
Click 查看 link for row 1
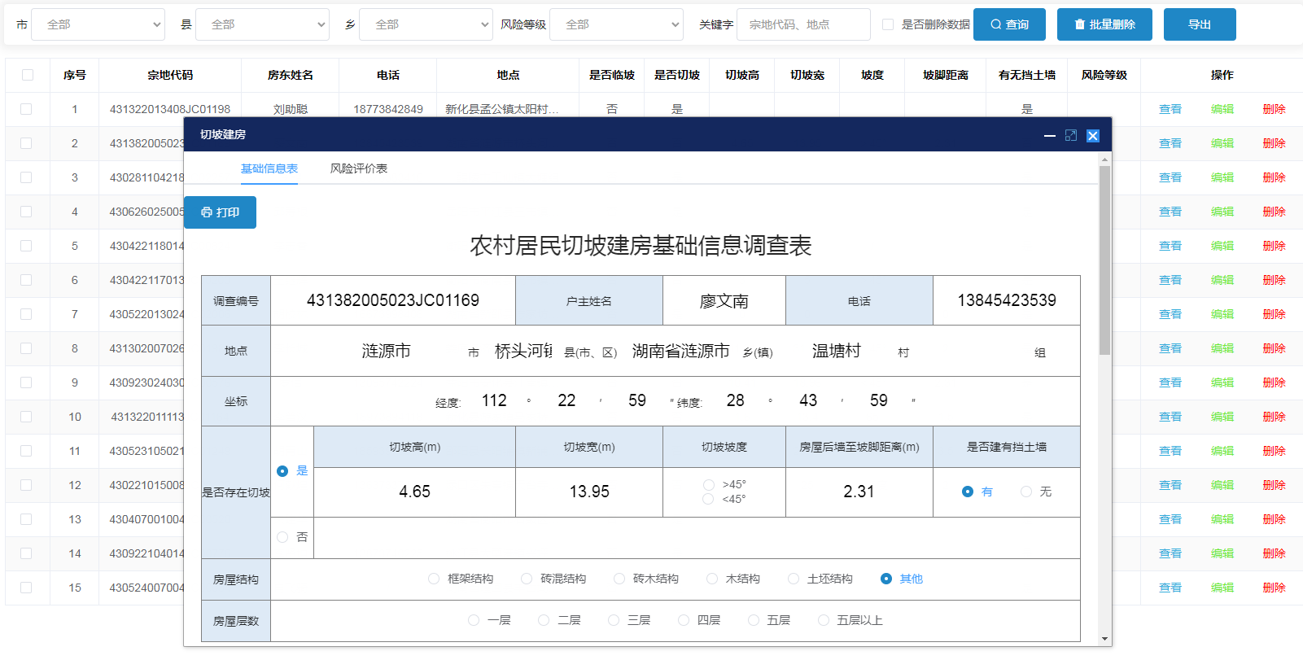pyautogui.click(x=1170, y=109)
